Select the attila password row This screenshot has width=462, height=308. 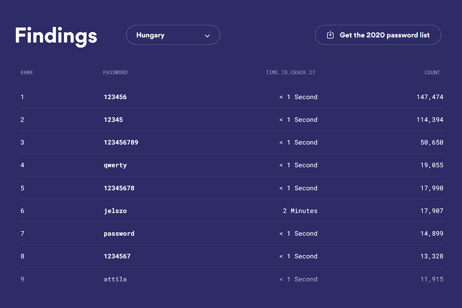tap(115, 279)
